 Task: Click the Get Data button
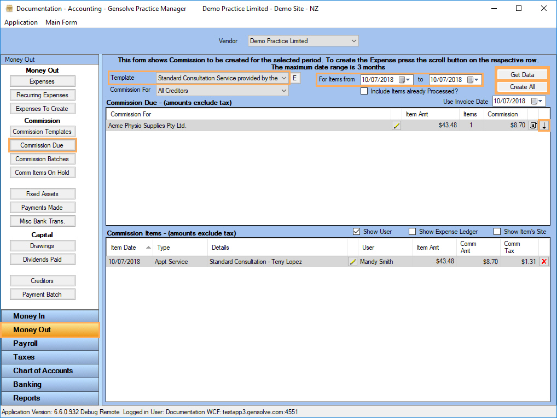tap(522, 75)
